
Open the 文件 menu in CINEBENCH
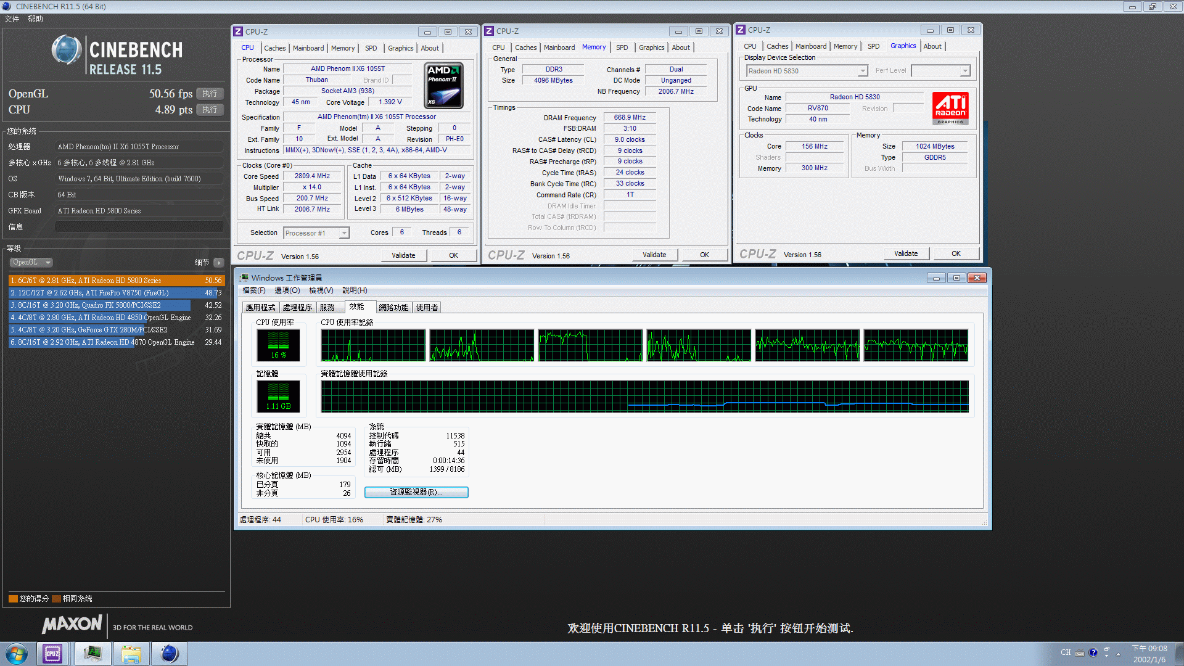click(12, 19)
